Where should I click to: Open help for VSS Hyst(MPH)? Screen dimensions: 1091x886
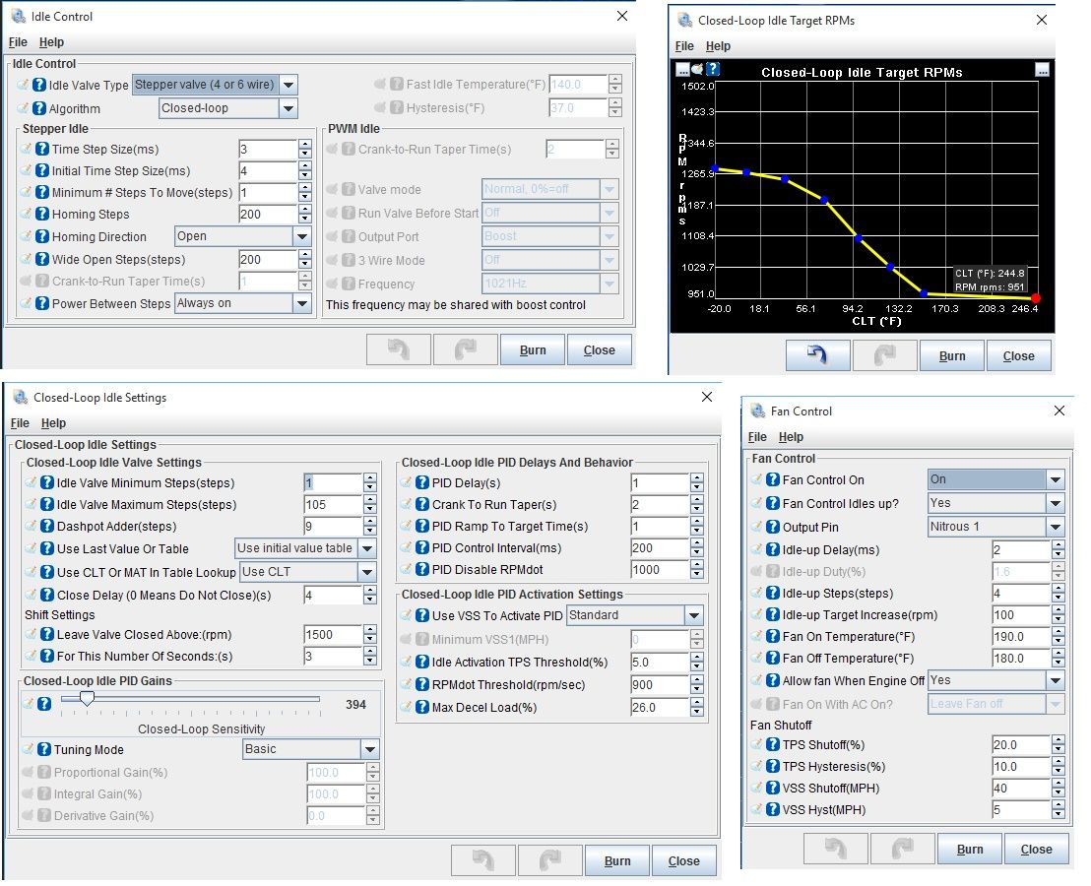point(773,809)
